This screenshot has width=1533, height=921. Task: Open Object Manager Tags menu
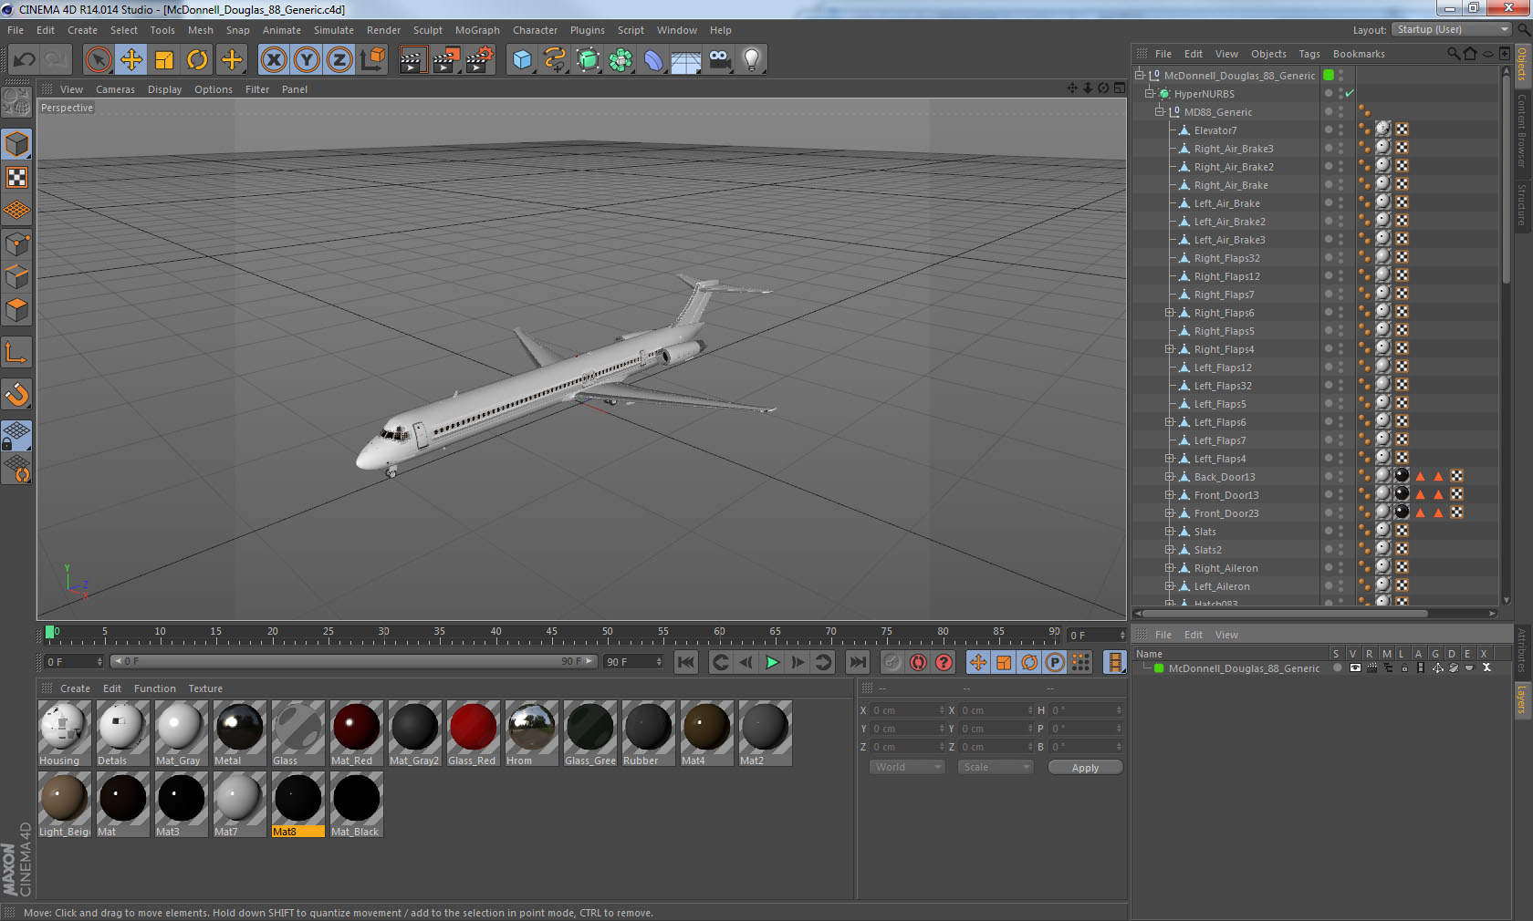(x=1309, y=54)
